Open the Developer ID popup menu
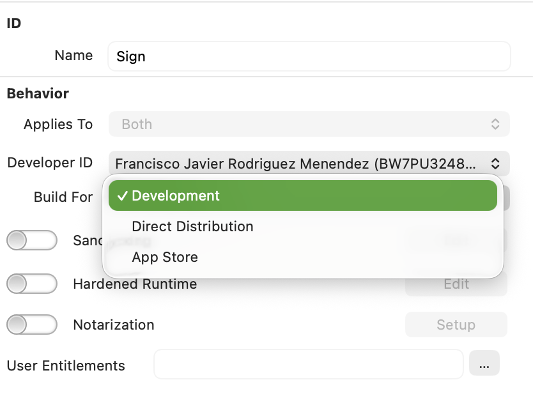This screenshot has width=533, height=405. (x=300, y=163)
